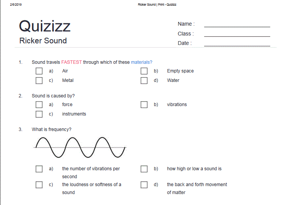Click the red FASTEST word
The height and width of the screenshot is (205, 291).
[71, 62]
